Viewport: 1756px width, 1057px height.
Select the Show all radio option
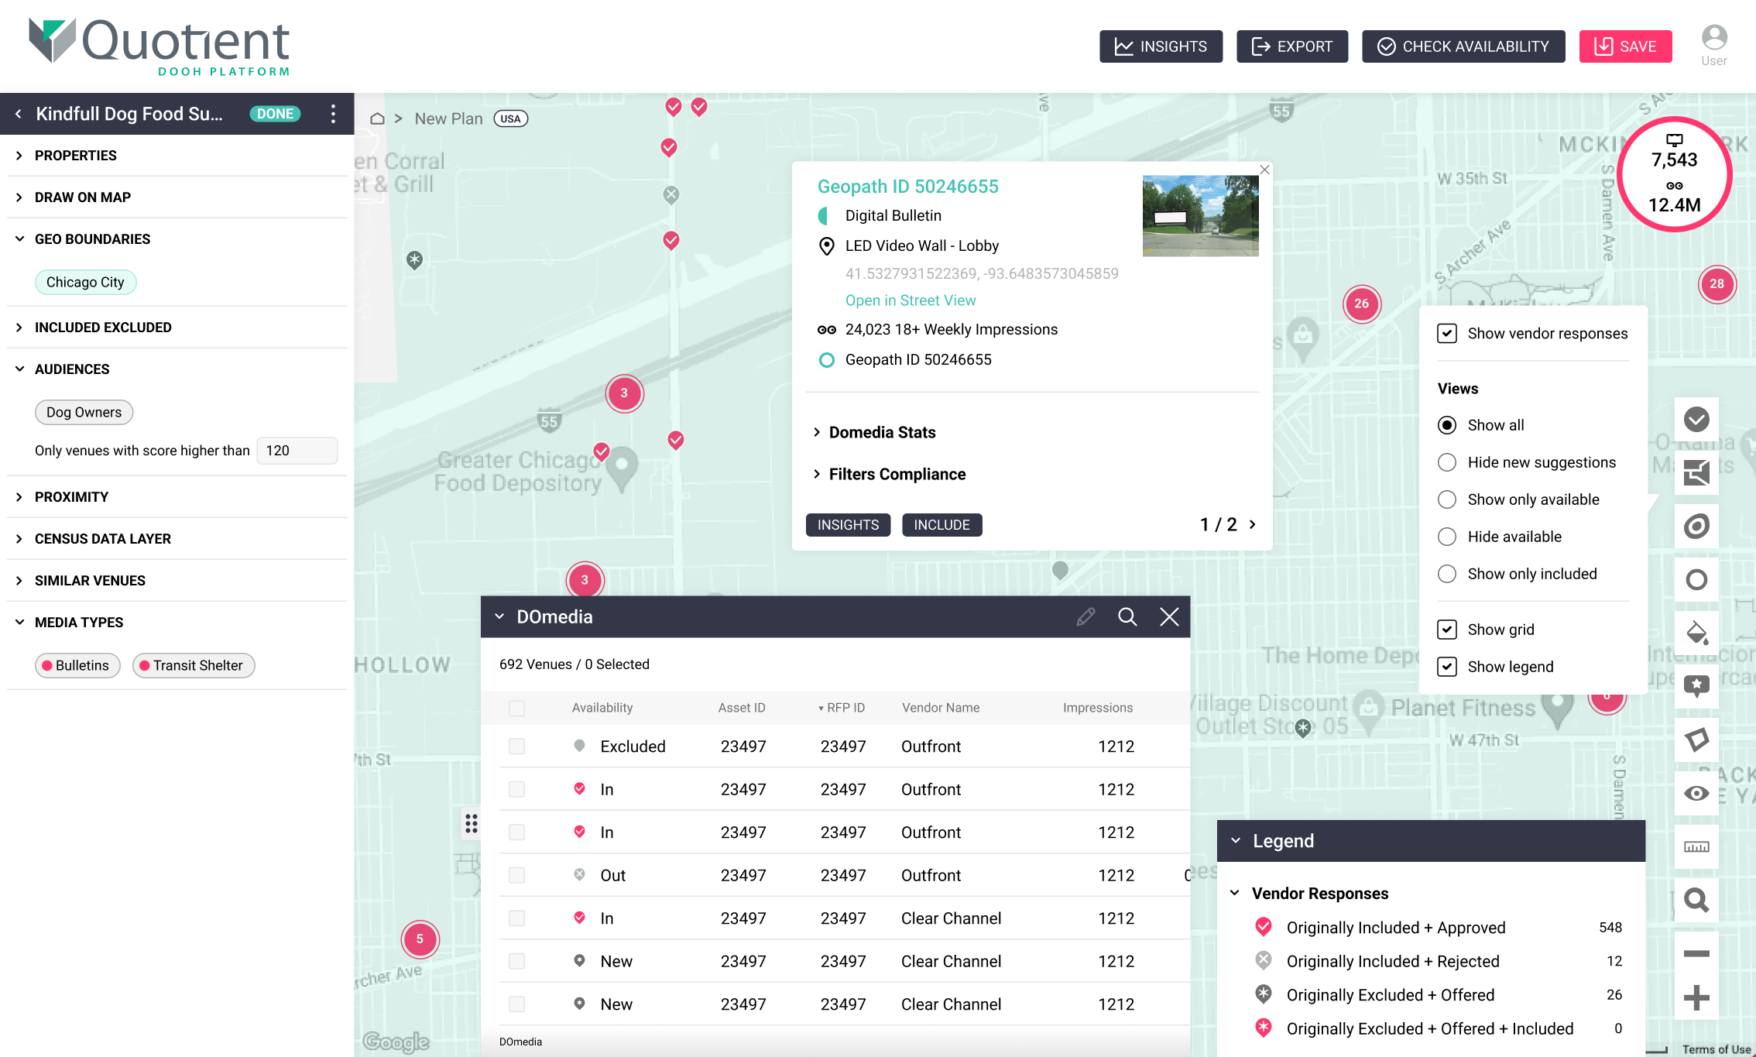pos(1447,425)
